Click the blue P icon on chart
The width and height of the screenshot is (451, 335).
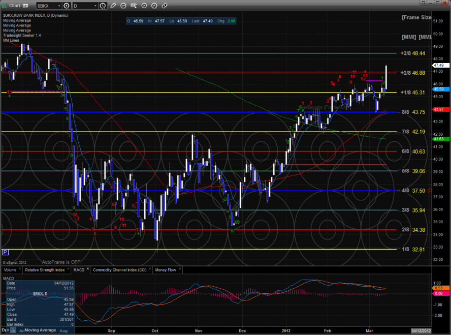5,252
